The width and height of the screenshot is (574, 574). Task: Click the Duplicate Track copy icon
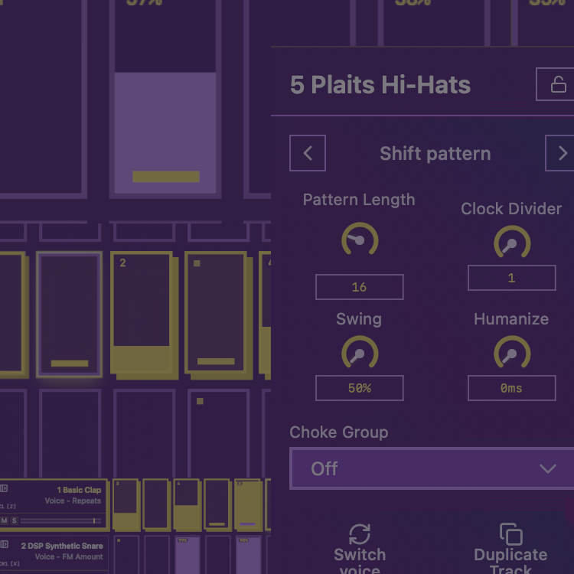pyautogui.click(x=511, y=534)
